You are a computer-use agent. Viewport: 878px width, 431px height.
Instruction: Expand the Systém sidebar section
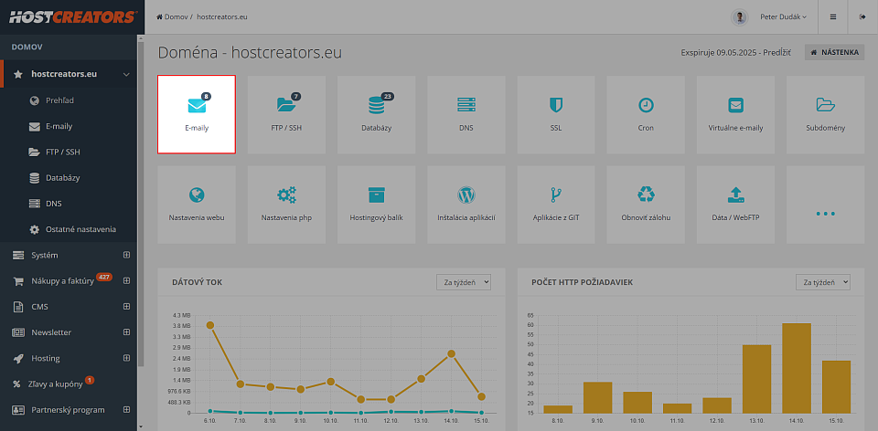[x=126, y=255]
